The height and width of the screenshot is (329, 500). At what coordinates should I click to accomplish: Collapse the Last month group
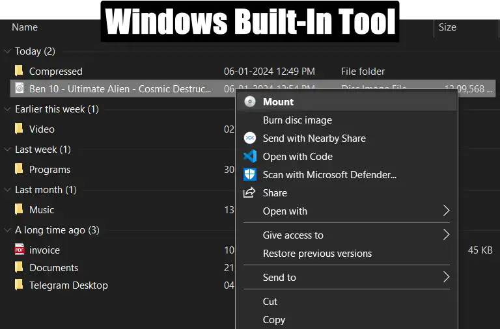point(7,190)
